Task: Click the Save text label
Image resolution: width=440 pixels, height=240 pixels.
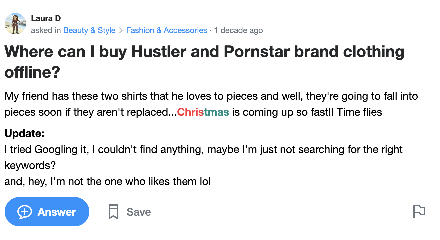Action: 139,212
